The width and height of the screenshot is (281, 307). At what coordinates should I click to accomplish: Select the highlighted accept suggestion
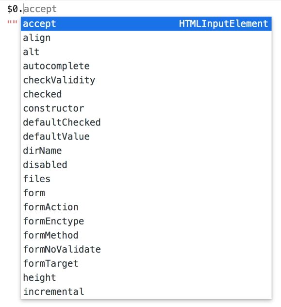click(x=146, y=24)
